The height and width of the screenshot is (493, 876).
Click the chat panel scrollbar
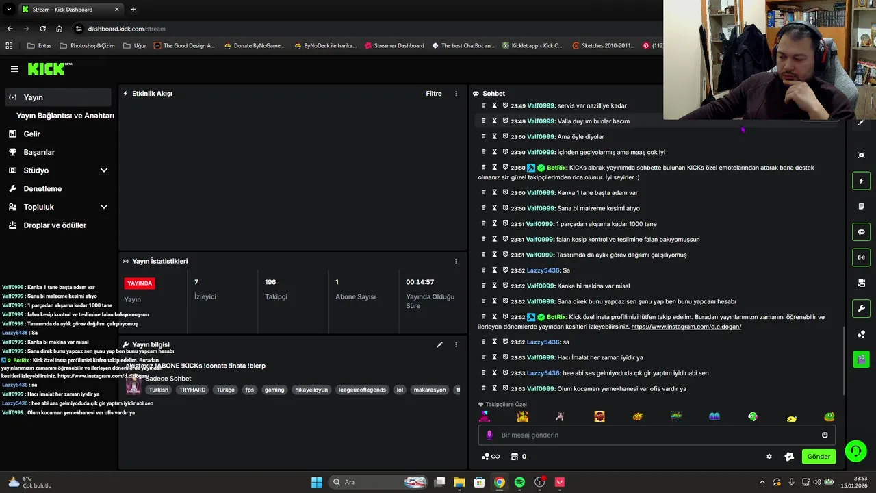pos(844,361)
